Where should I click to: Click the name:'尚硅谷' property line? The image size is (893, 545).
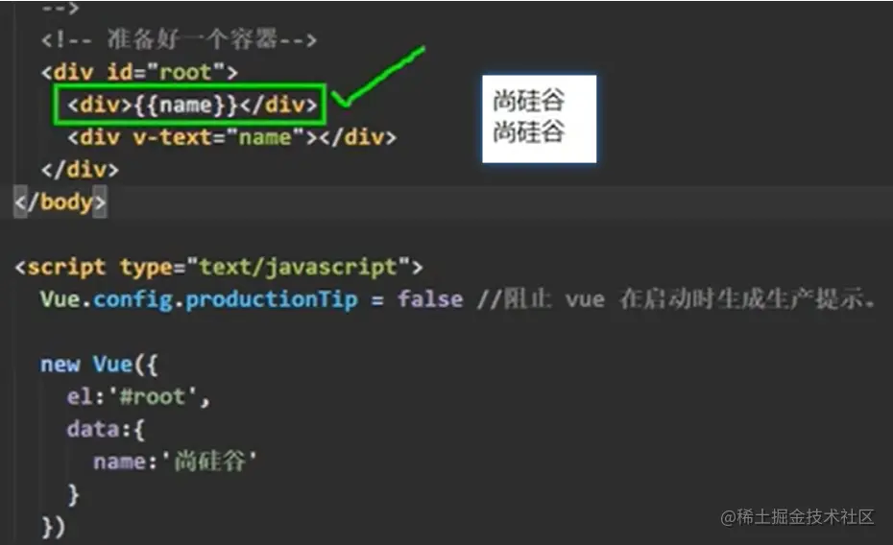tap(176, 462)
